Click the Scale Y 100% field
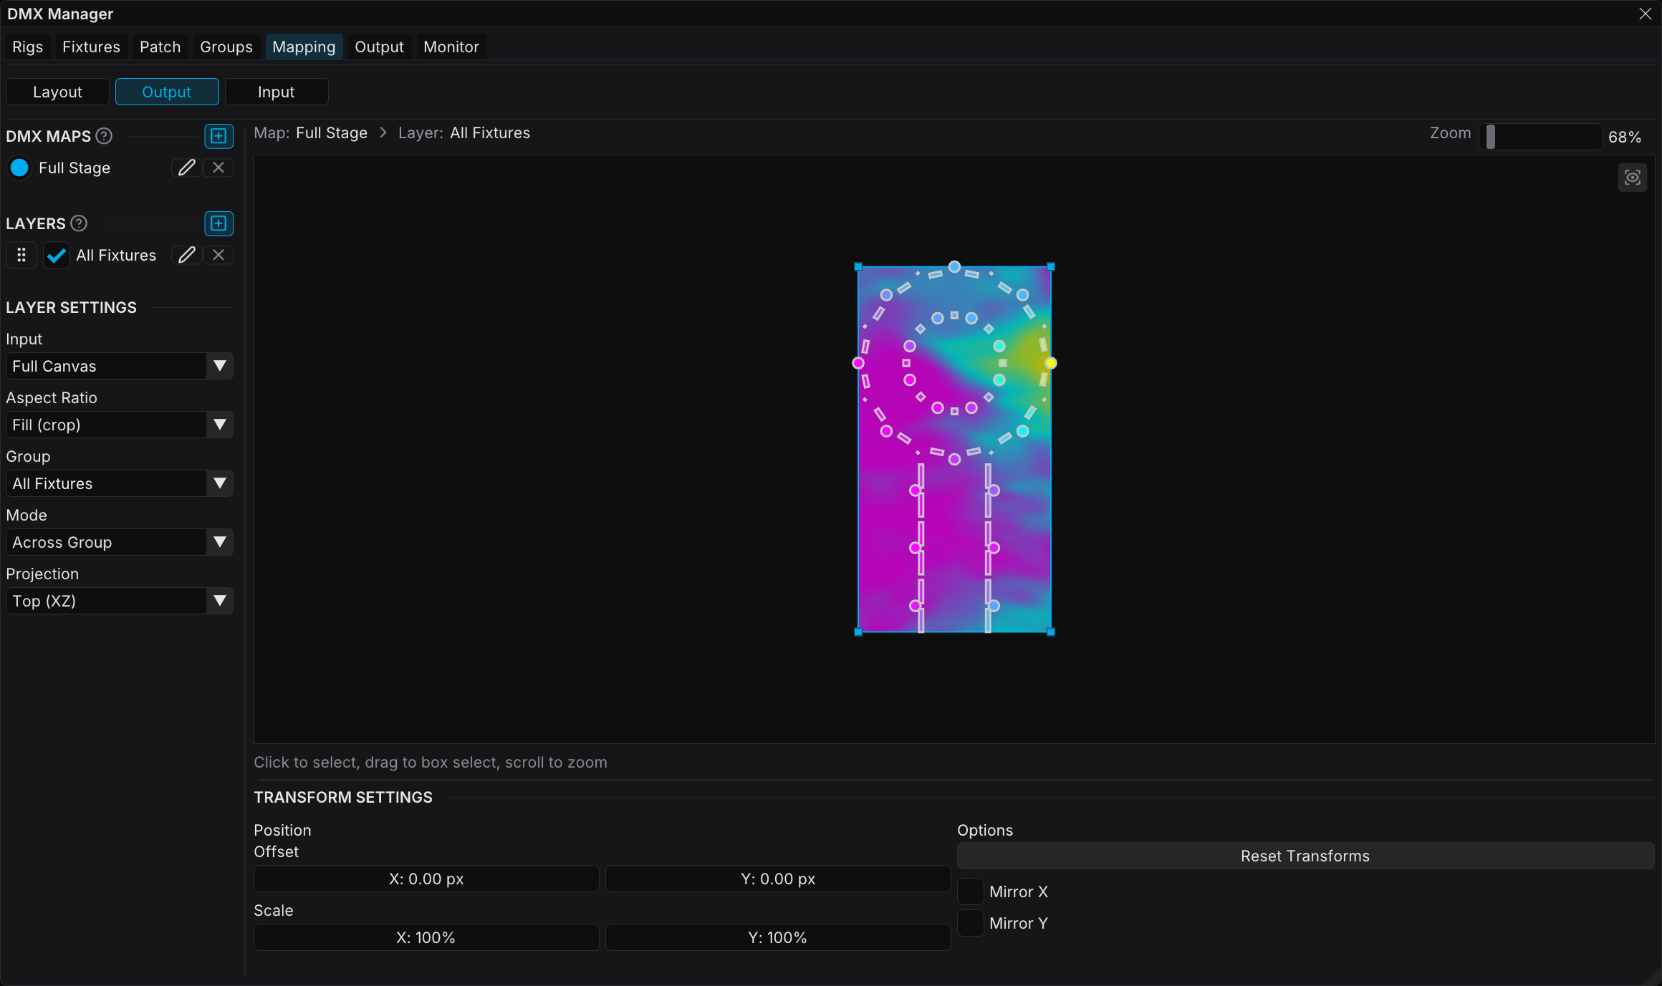 778,937
